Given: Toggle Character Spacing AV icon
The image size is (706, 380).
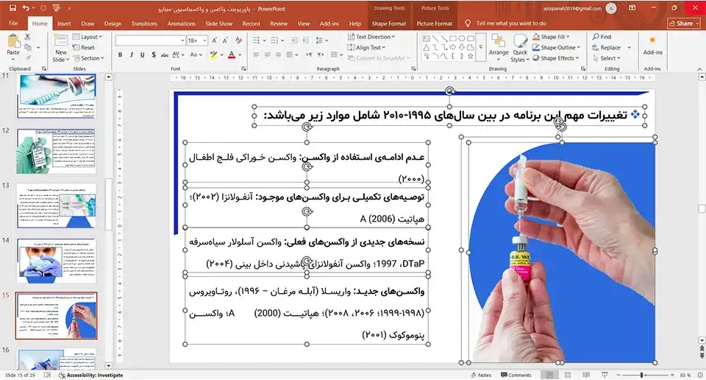Looking at the screenshot, I should pyautogui.click(x=177, y=55).
